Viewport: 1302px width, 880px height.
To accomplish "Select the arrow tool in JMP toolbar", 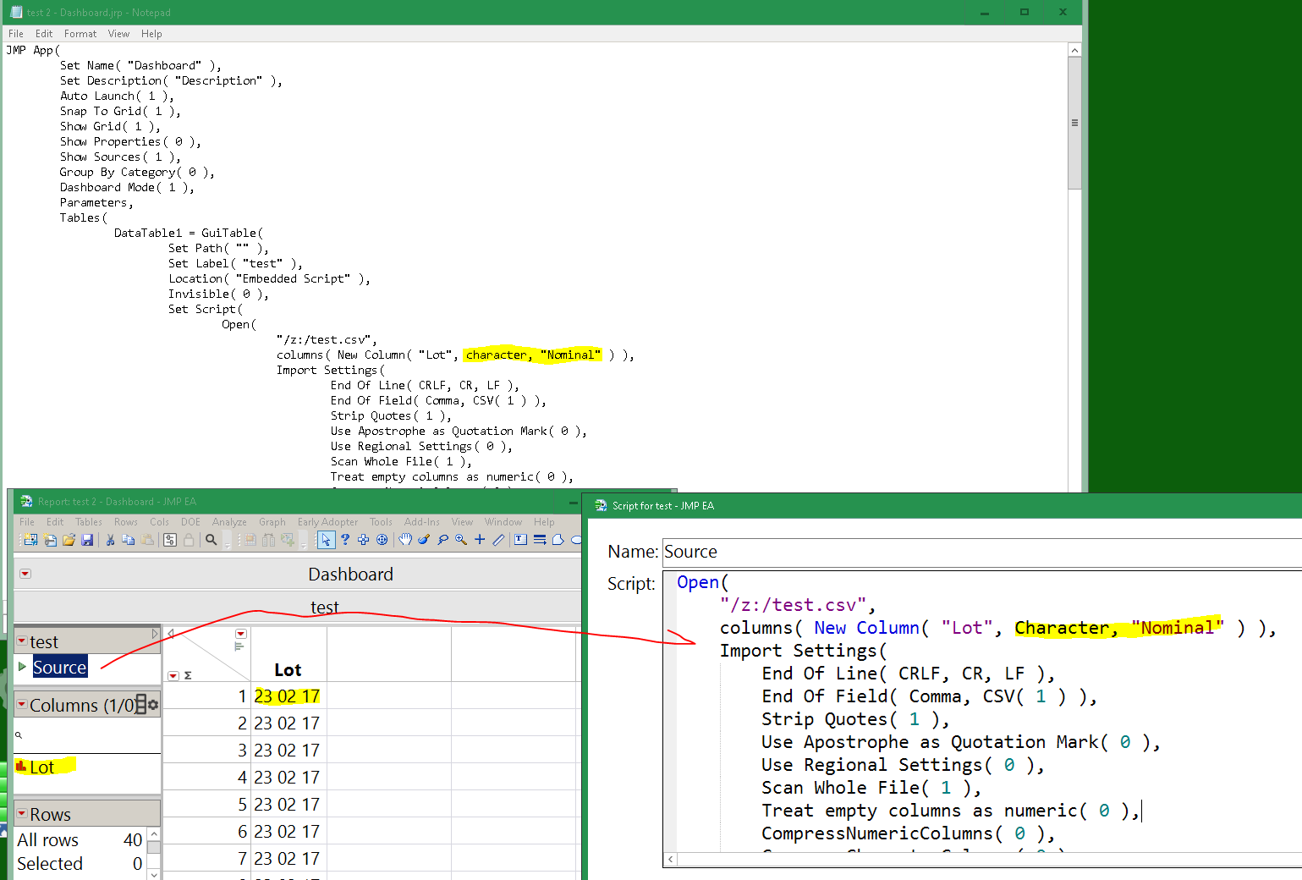I will [x=326, y=539].
